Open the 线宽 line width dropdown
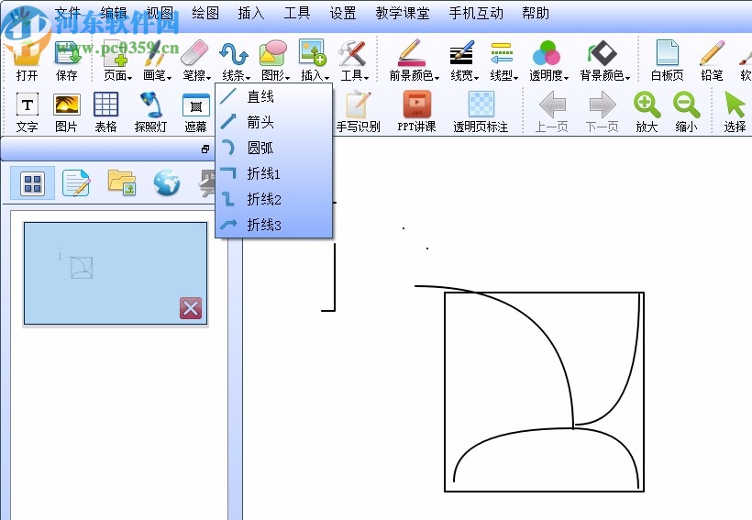This screenshot has height=520, width=752. click(464, 61)
